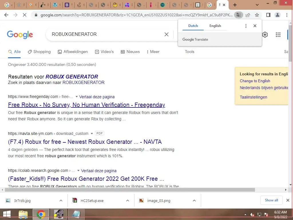Open downloaded HC2Setup.exe

[x=92, y=201]
